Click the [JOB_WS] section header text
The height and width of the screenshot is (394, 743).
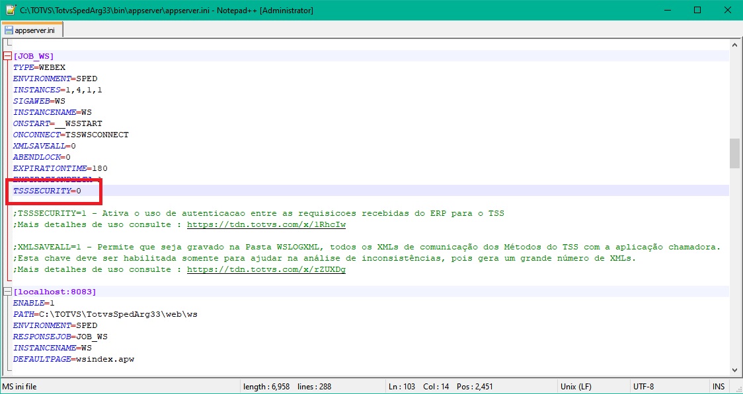coord(34,56)
